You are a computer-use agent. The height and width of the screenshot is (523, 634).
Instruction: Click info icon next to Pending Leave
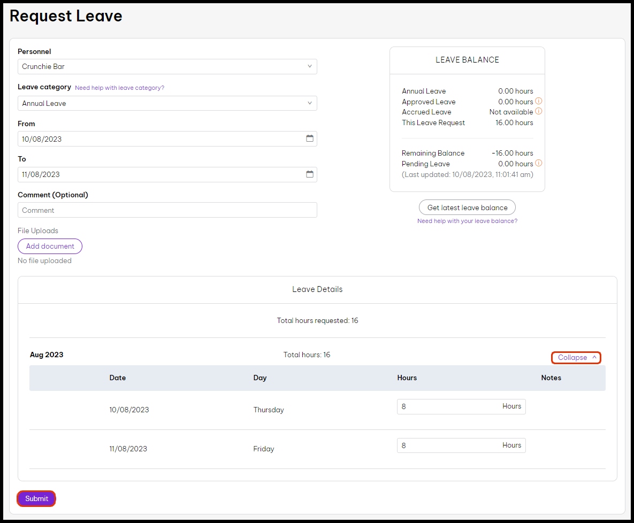tap(539, 163)
